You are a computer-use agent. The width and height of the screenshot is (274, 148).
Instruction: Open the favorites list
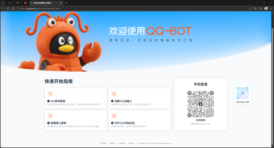(x=261, y=9)
